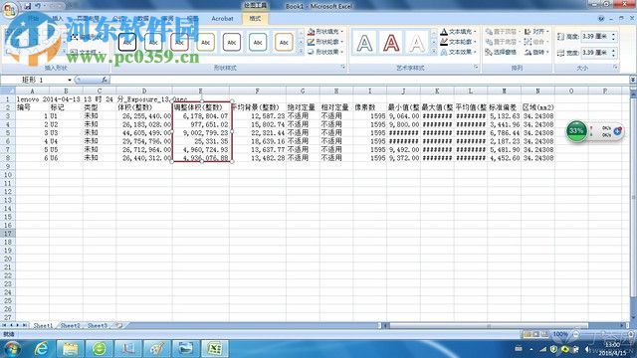Apply the first black-outline Abc shape style
Image resolution: width=637 pixels, height=358 pixels.
(x=127, y=42)
